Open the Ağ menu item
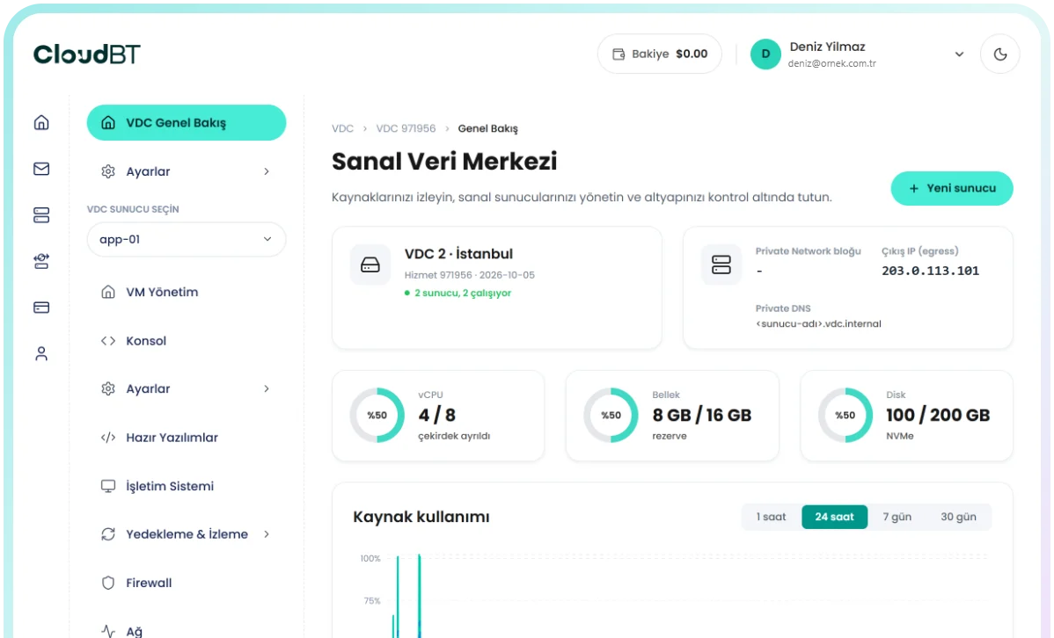The image size is (1054, 638). pos(187,631)
